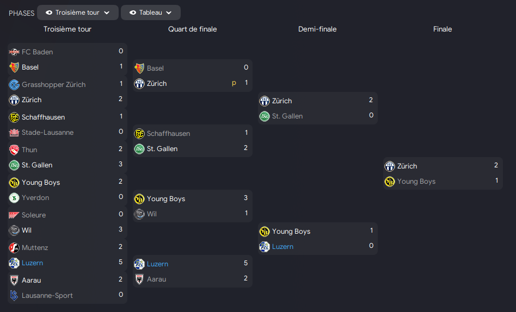The width and height of the screenshot is (516, 312).
Task: Click the Demi-finale column header
Action: tap(317, 29)
